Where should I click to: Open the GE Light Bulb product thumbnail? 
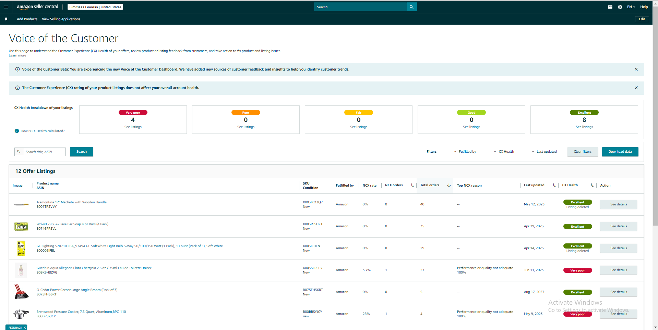pyautogui.click(x=21, y=248)
